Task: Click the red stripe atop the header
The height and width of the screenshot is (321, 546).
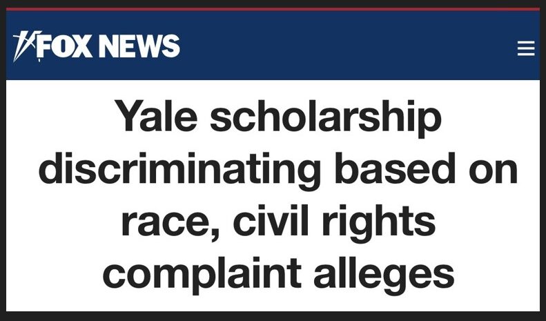Action: [273, 9]
